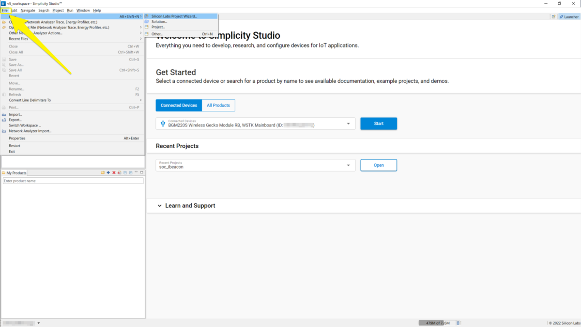
Task: Click the Import icon in the File menu
Action: (x=4, y=114)
